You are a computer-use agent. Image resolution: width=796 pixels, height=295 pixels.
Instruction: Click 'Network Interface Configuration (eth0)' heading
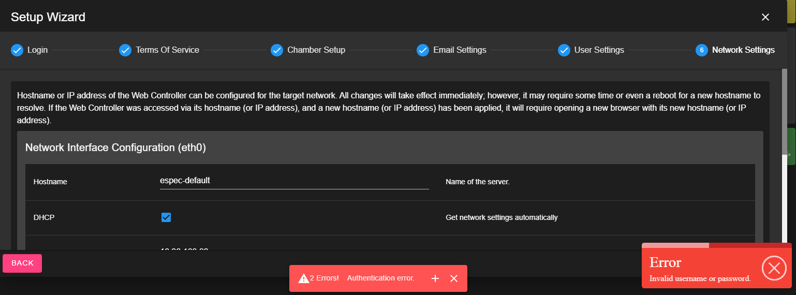[x=116, y=148]
